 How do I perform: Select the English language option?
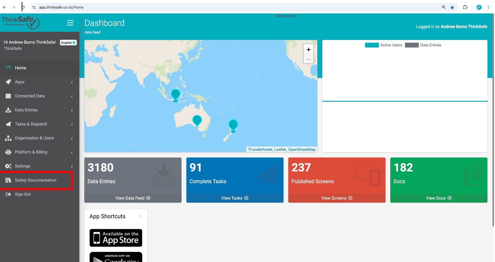click(68, 42)
